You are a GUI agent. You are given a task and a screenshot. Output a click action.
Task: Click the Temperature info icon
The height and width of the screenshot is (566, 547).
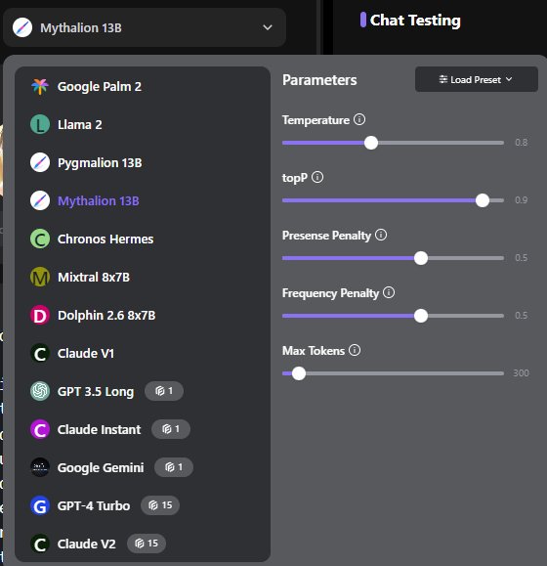[x=359, y=119]
